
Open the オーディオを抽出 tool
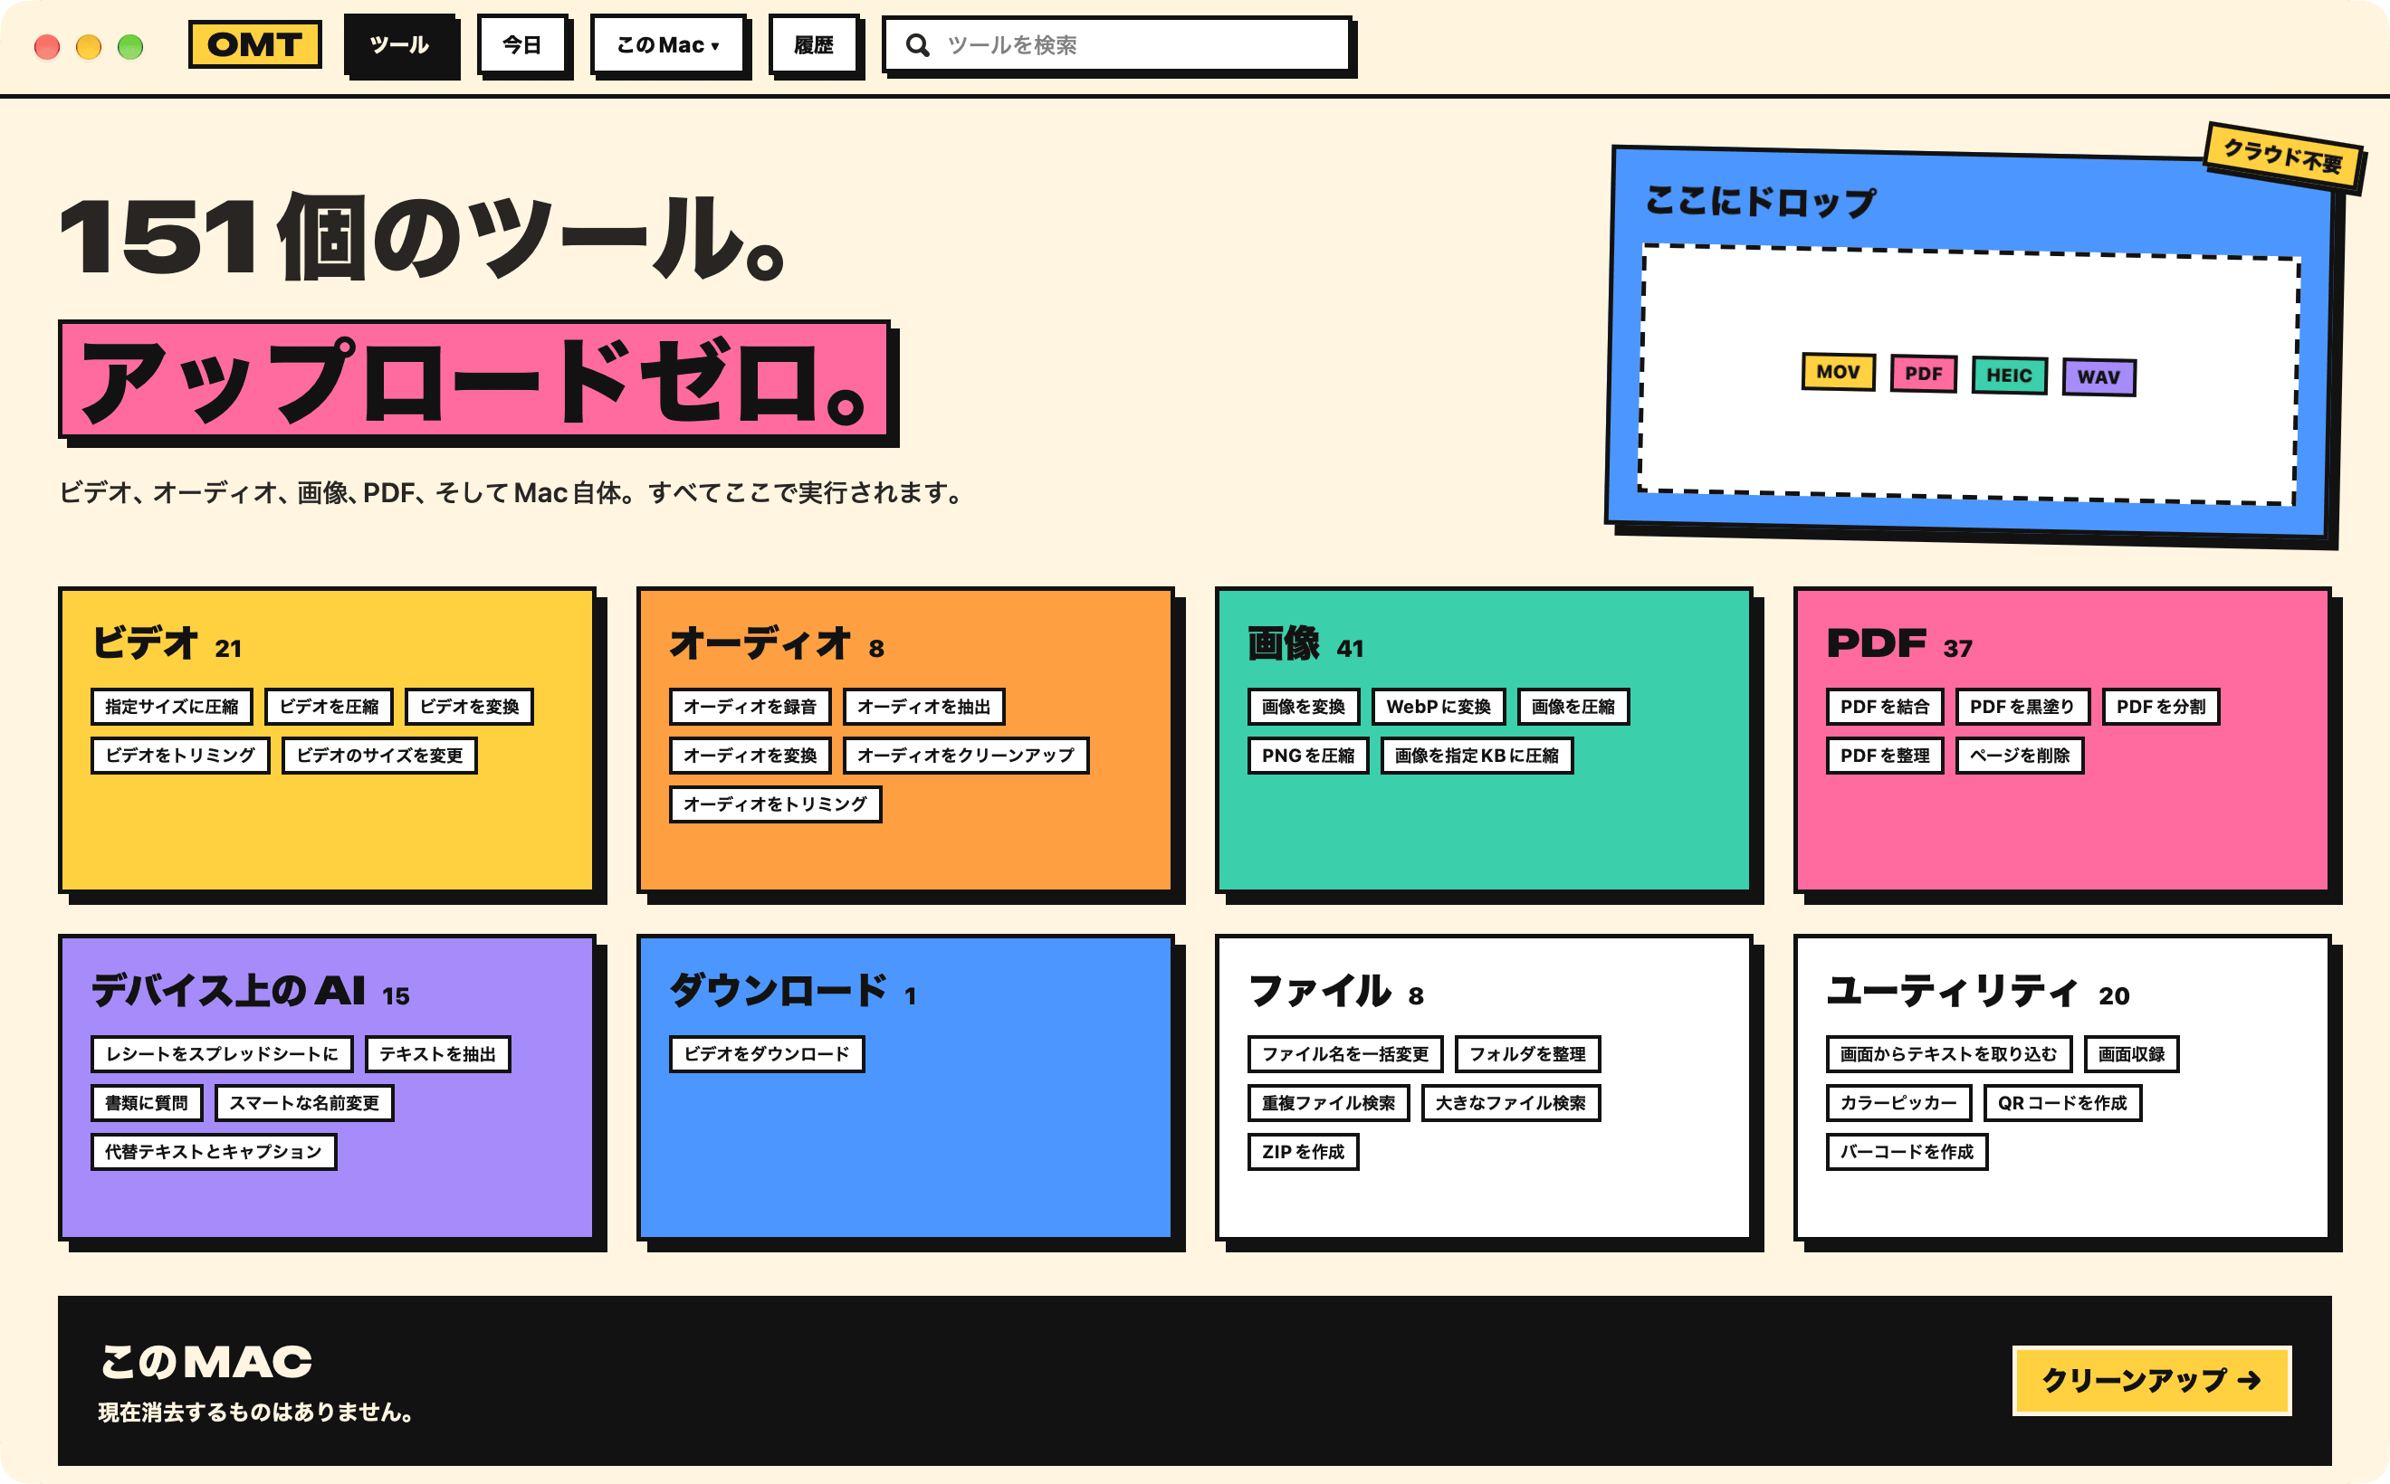click(x=924, y=707)
